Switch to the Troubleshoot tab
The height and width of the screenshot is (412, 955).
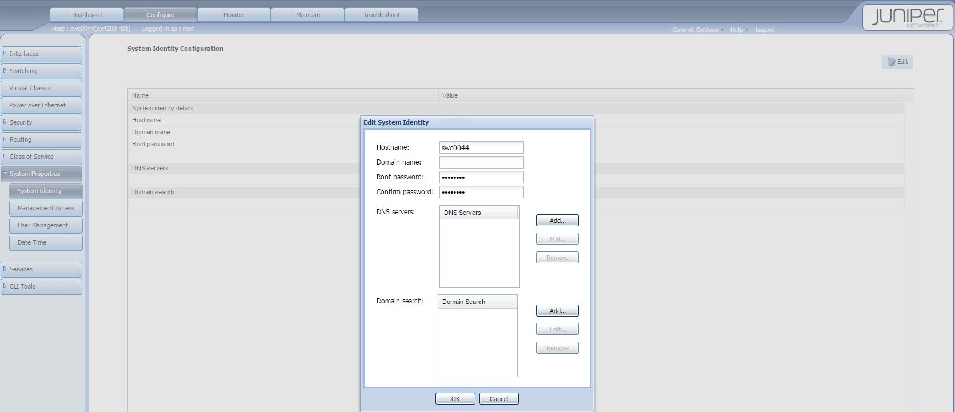(x=381, y=15)
